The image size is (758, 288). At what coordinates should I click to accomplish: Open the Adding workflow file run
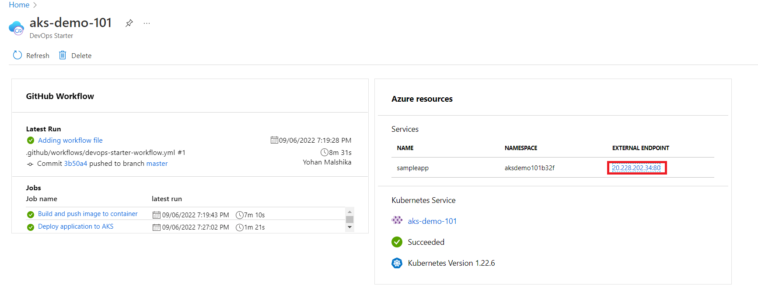point(70,140)
